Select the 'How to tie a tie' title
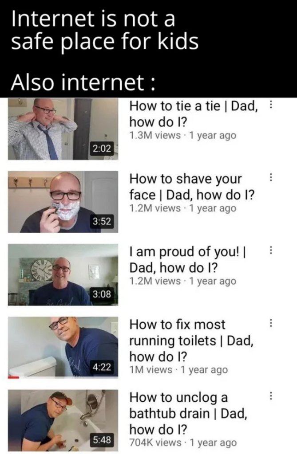The width and height of the screenshot is (297, 454). coord(194,114)
